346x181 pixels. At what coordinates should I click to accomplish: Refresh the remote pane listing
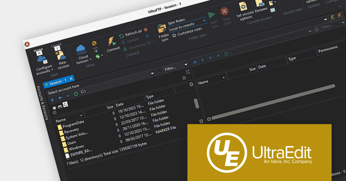pos(226,53)
